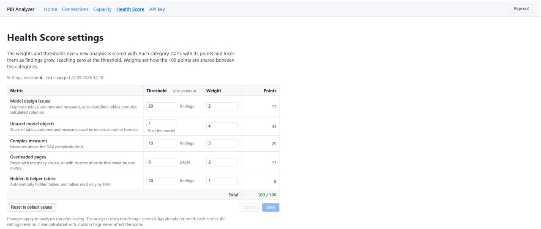Click the Save button
Image resolution: width=541 pixels, height=229 pixels.
270,207
